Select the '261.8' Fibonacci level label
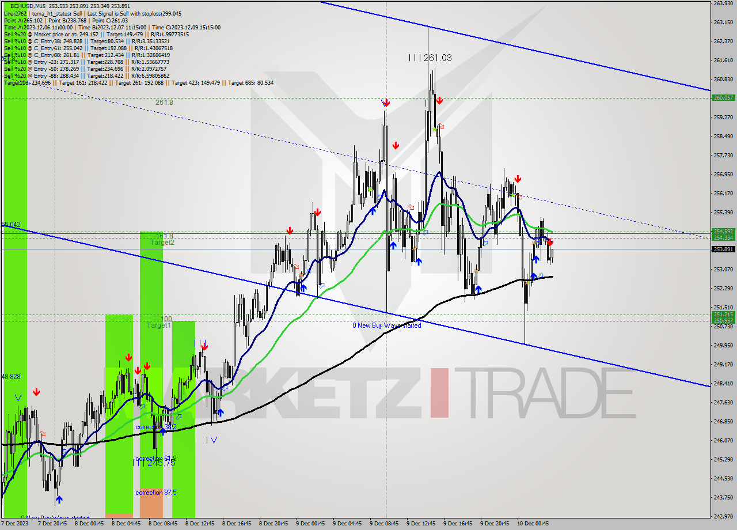Screen dimensions: 737x530 164,102
